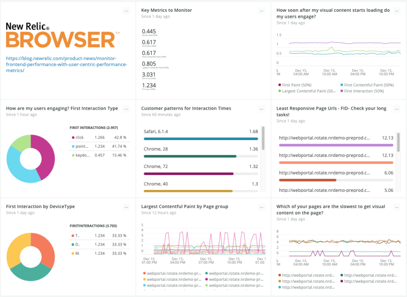Hide the Largest Contentful Paint series
Viewport: 407px width, 297px height.
[x=308, y=90]
